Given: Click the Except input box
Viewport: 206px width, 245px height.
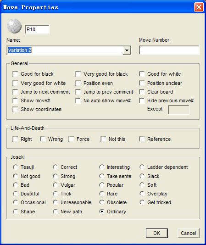Looking at the screenshot, I should tap(178, 110).
